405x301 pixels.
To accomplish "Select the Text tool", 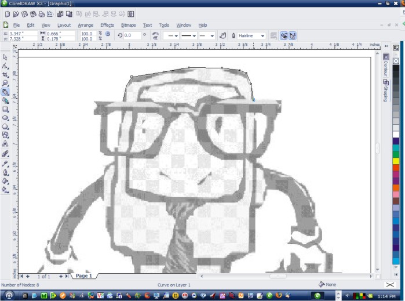I will pyautogui.click(x=5, y=144).
